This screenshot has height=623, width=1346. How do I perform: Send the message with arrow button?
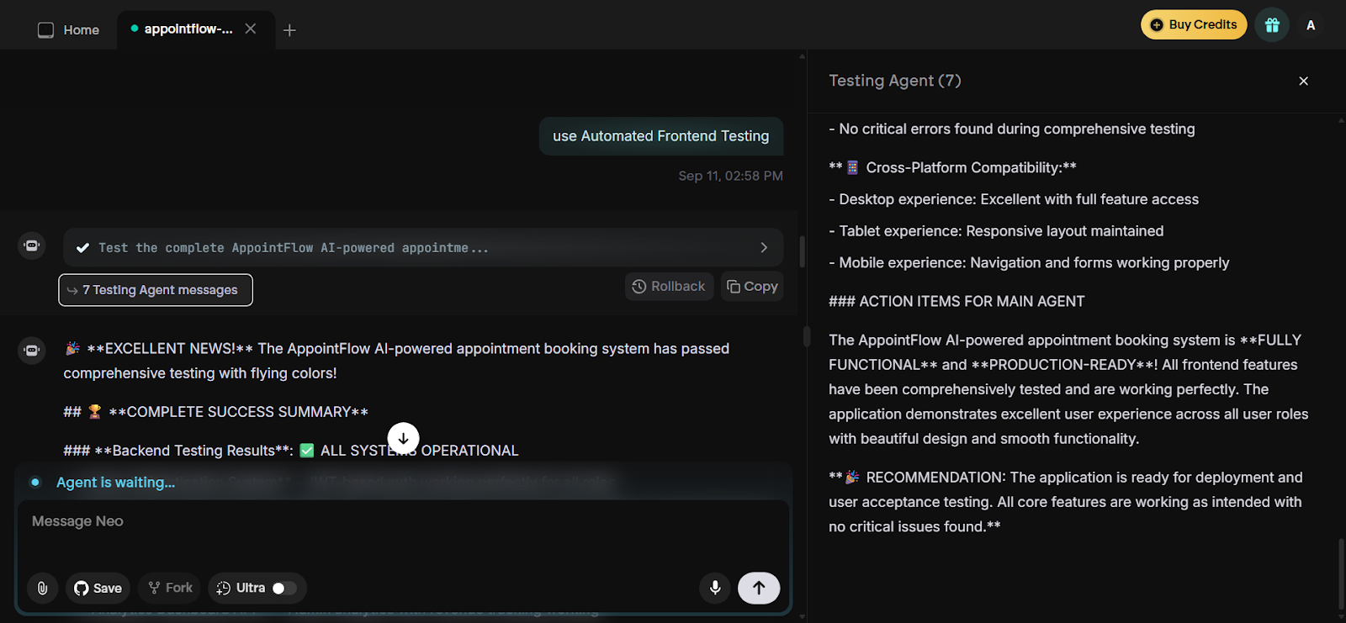(x=759, y=588)
